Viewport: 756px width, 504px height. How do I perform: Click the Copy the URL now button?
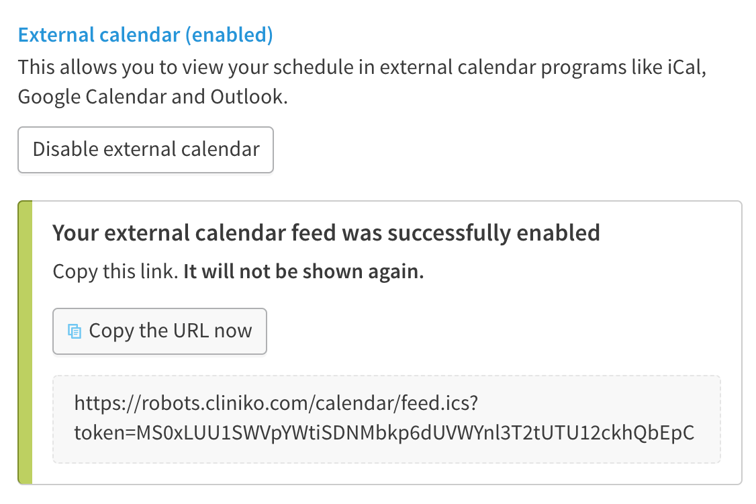pyautogui.click(x=160, y=331)
